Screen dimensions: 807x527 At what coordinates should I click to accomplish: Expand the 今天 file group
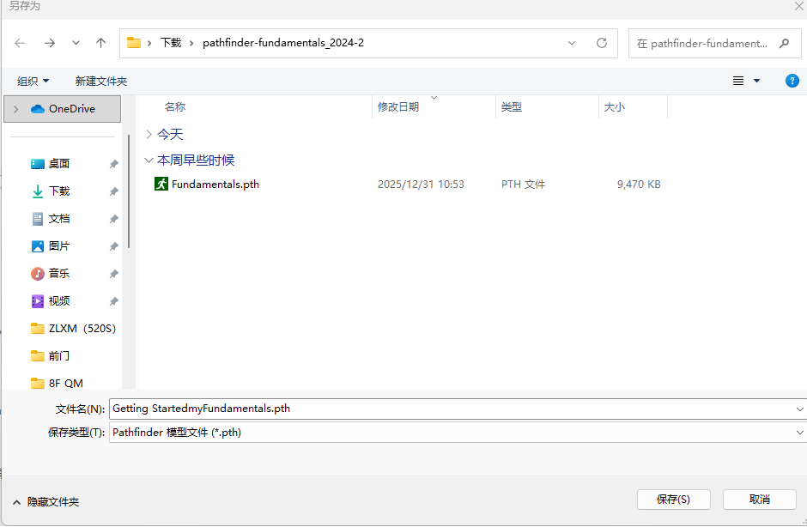[149, 135]
